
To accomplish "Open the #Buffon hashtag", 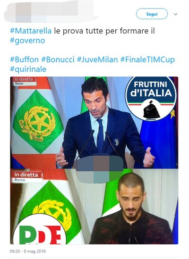I will tap(24, 59).
